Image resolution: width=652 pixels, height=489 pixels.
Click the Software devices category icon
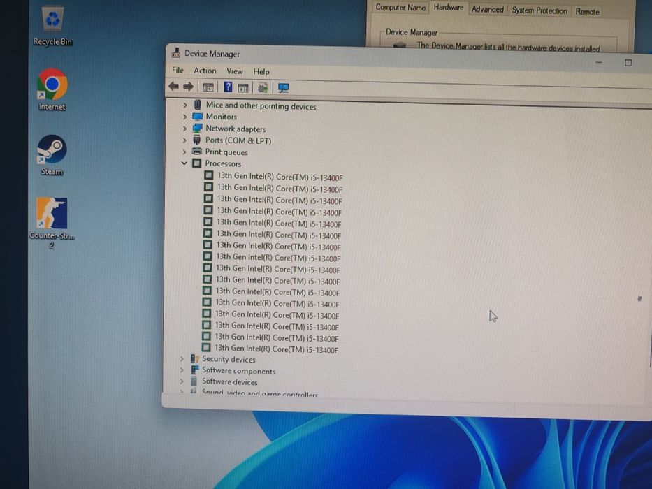click(x=194, y=381)
